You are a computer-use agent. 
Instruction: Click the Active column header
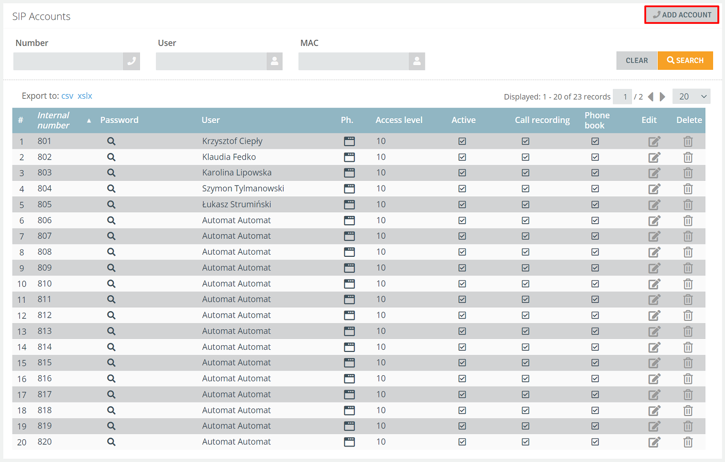[464, 120]
